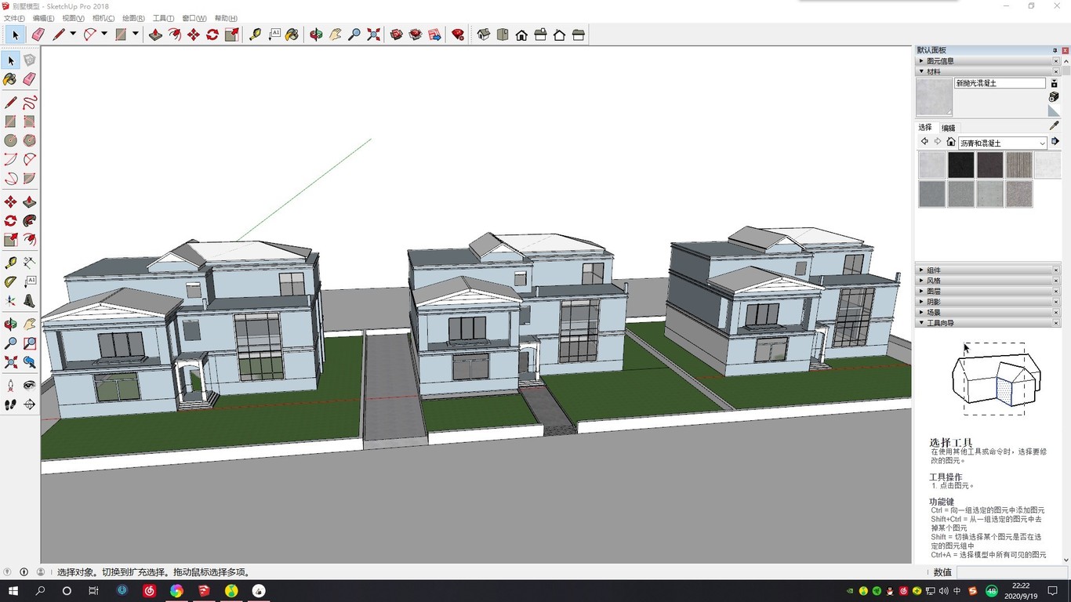The width and height of the screenshot is (1071, 602).
Task: Click the model credits status bar icon
Action: click(x=24, y=572)
